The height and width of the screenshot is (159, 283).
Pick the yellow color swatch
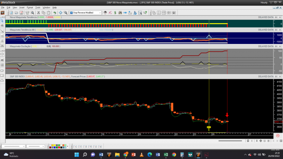point(54,145)
